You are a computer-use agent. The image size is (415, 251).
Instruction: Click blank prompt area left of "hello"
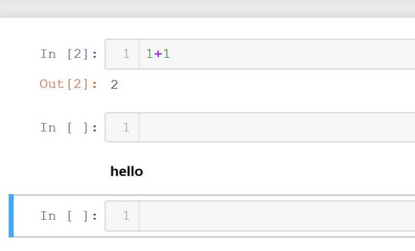point(59,172)
